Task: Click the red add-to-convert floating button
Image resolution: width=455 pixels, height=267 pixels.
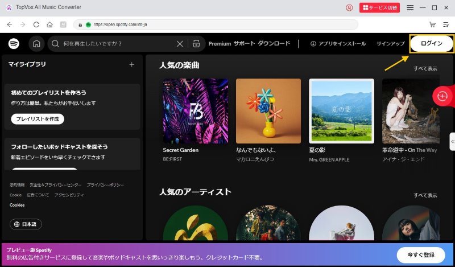Action: (442, 96)
